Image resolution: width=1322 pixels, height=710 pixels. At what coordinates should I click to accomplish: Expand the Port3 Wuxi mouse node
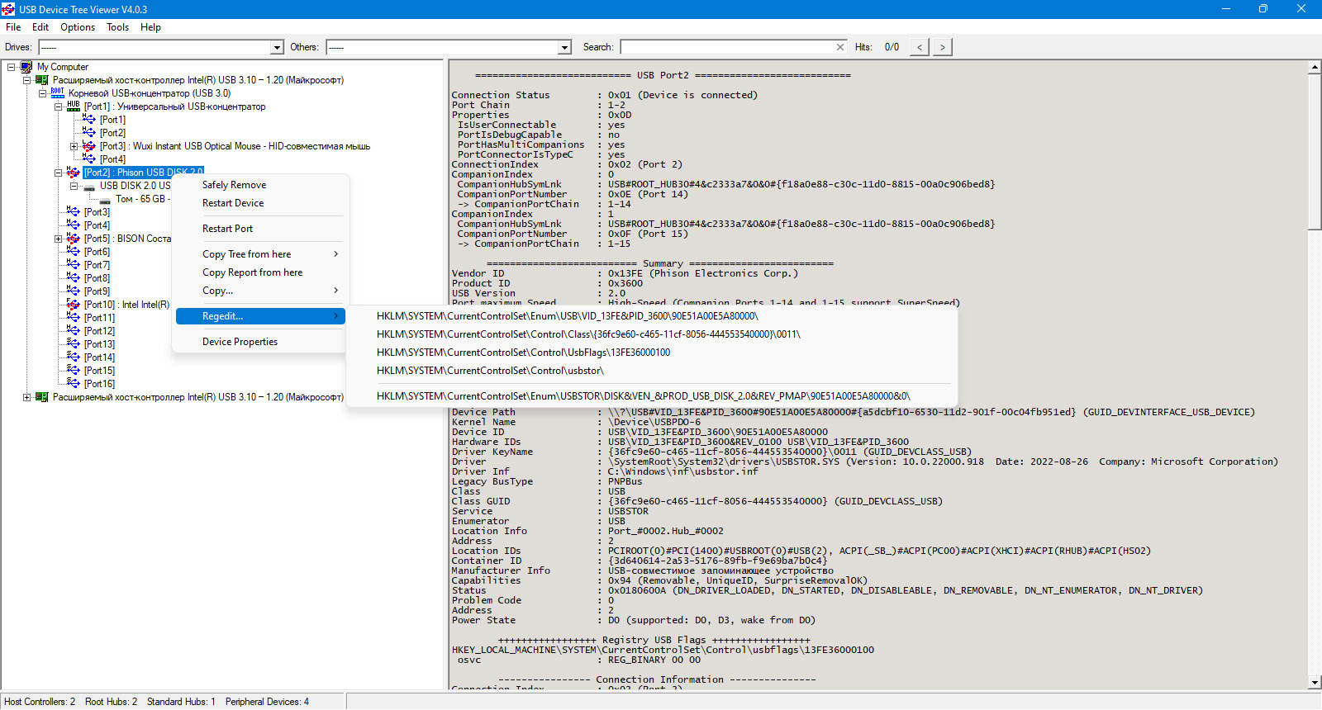(74, 146)
